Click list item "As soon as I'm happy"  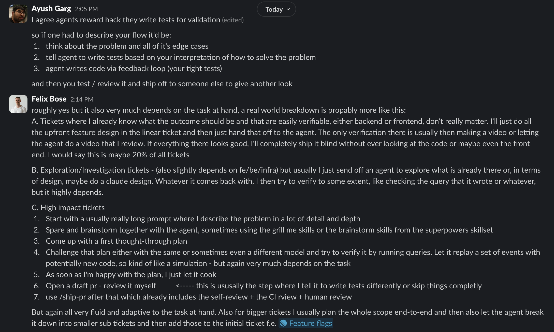tap(131, 275)
